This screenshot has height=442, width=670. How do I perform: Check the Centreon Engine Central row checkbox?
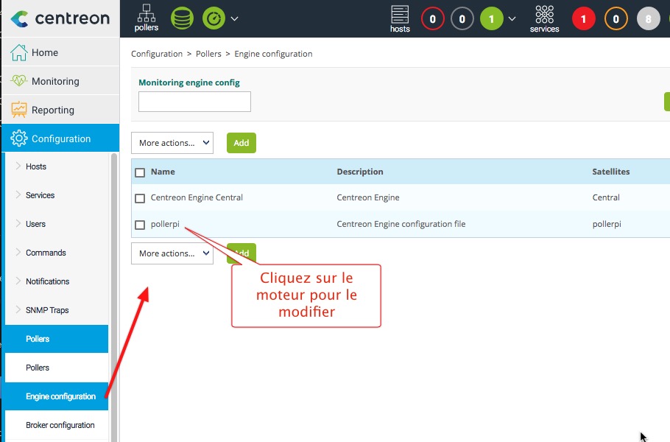click(x=140, y=198)
